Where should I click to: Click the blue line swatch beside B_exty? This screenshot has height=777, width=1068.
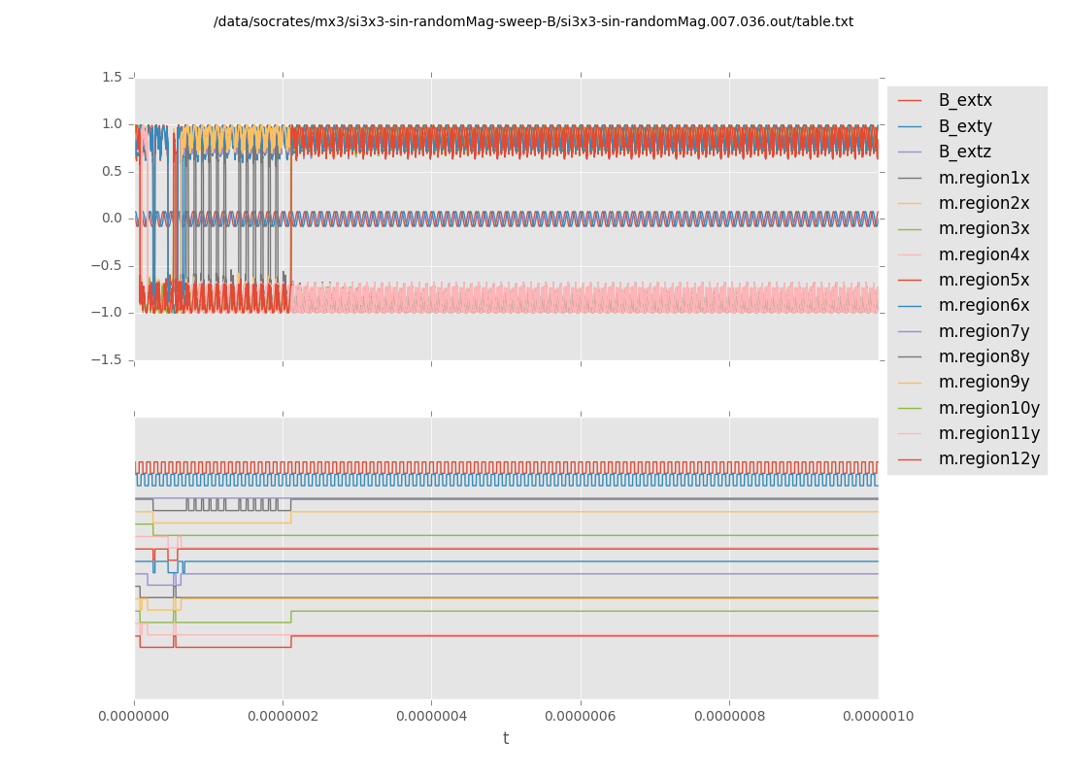point(910,126)
